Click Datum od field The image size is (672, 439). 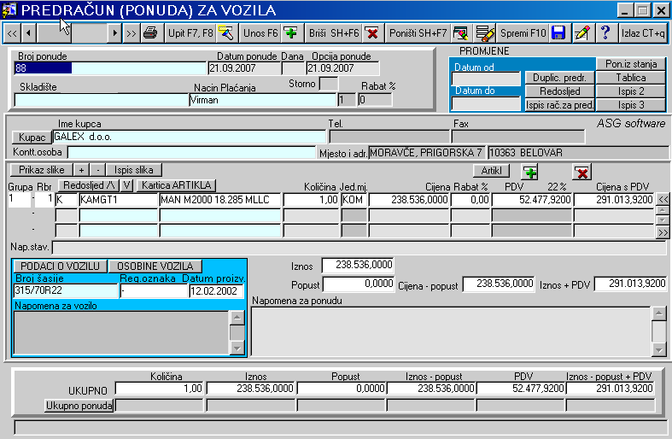486,79
